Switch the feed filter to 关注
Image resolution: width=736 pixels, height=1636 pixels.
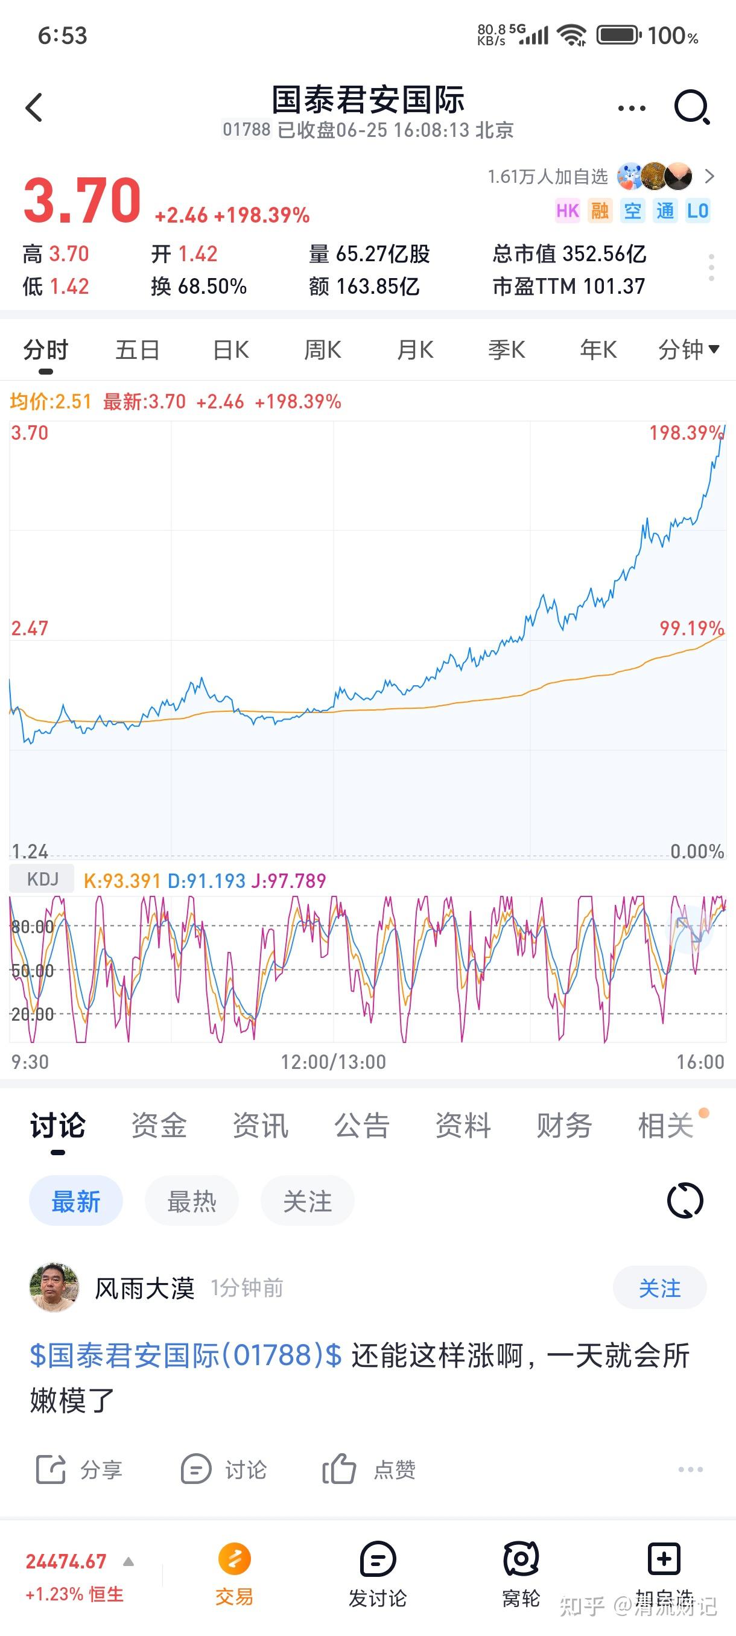click(307, 1201)
